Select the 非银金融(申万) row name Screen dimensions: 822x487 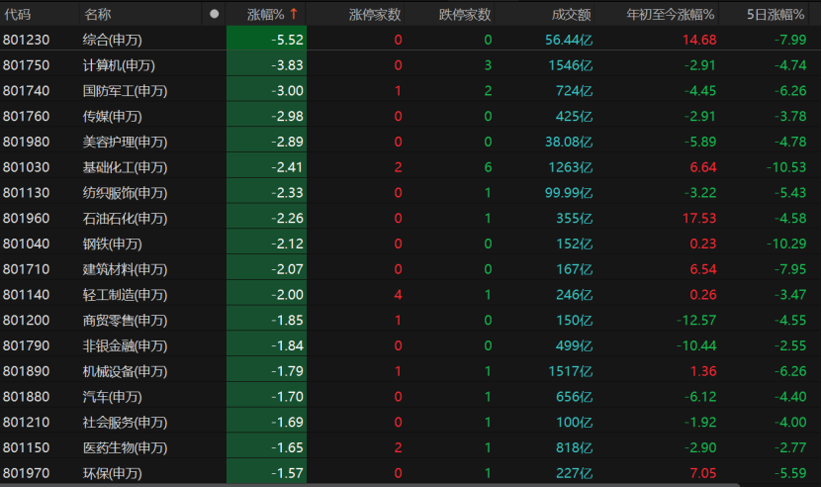tap(125, 345)
